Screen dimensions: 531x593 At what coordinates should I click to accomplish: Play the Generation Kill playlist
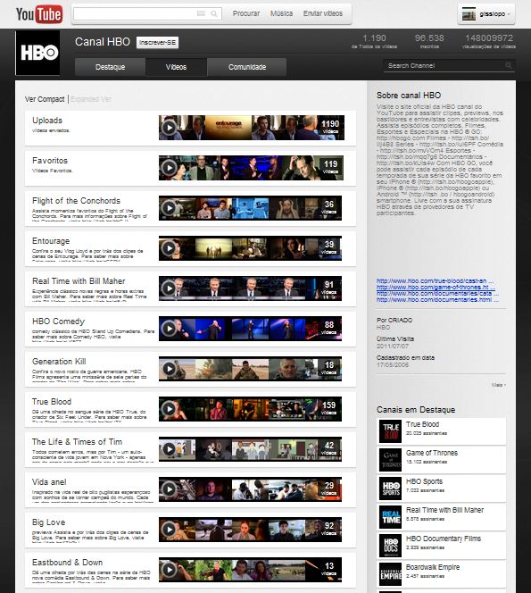[x=169, y=369]
